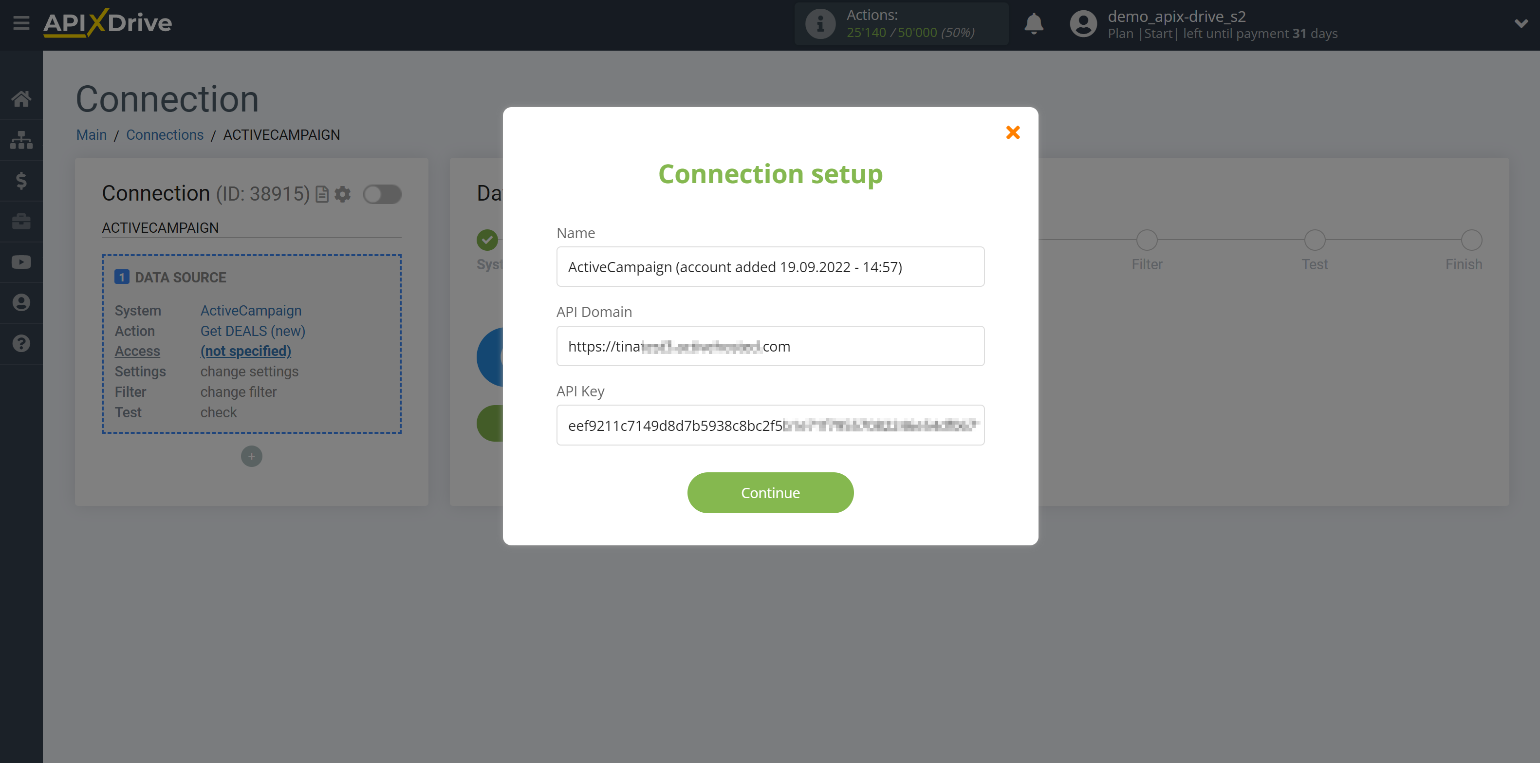Screen dimensions: 1540x763
Task: Click 'change settings' text
Action: (x=249, y=372)
